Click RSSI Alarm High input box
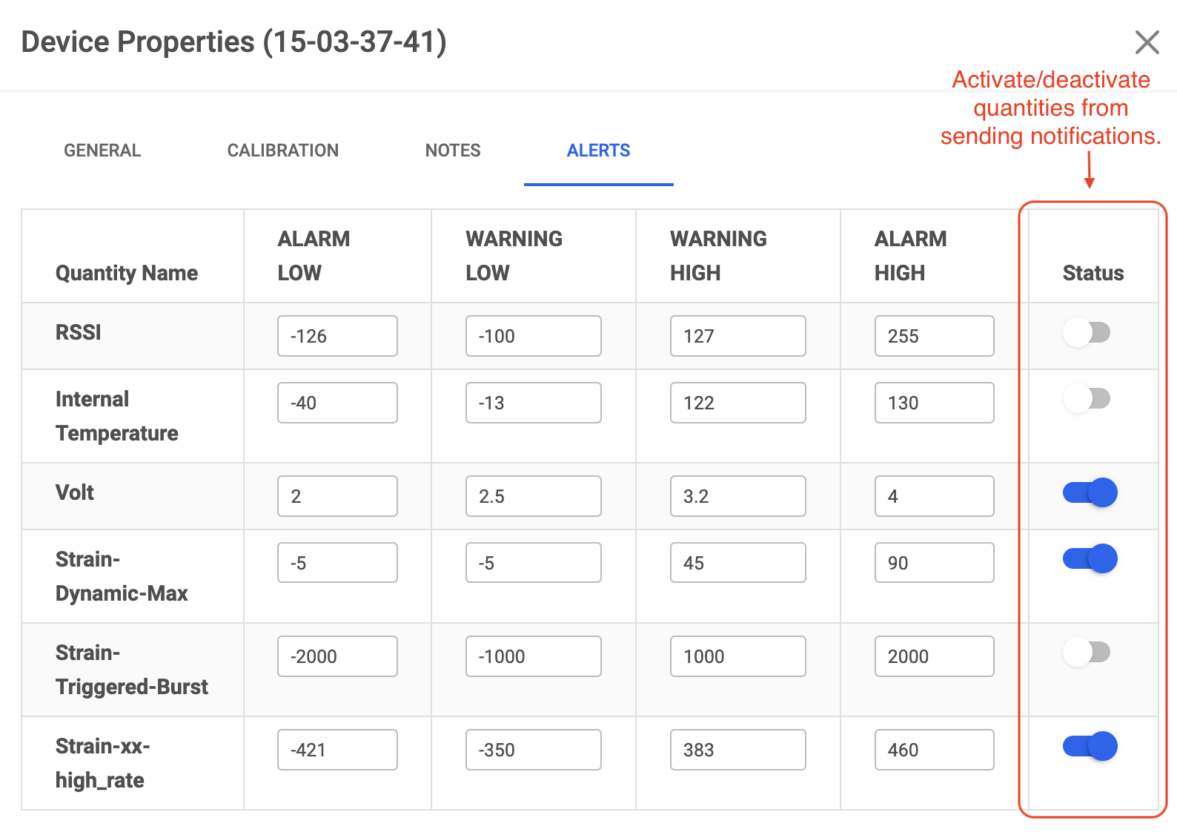The width and height of the screenshot is (1177, 838). tap(934, 336)
